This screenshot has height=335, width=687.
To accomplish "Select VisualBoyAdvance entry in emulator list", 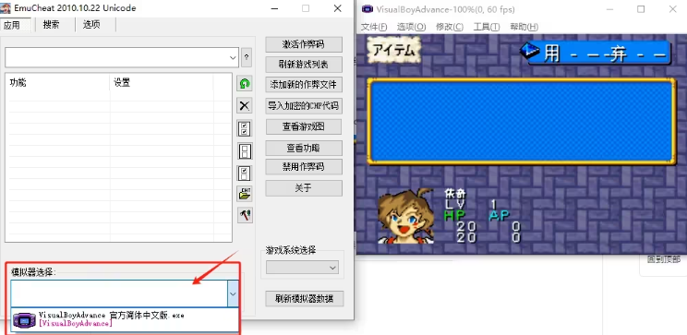I will pos(125,319).
